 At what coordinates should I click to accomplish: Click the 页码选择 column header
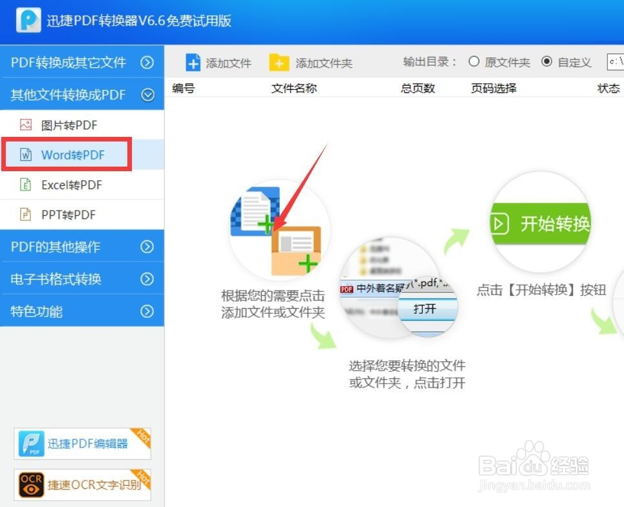coord(494,88)
